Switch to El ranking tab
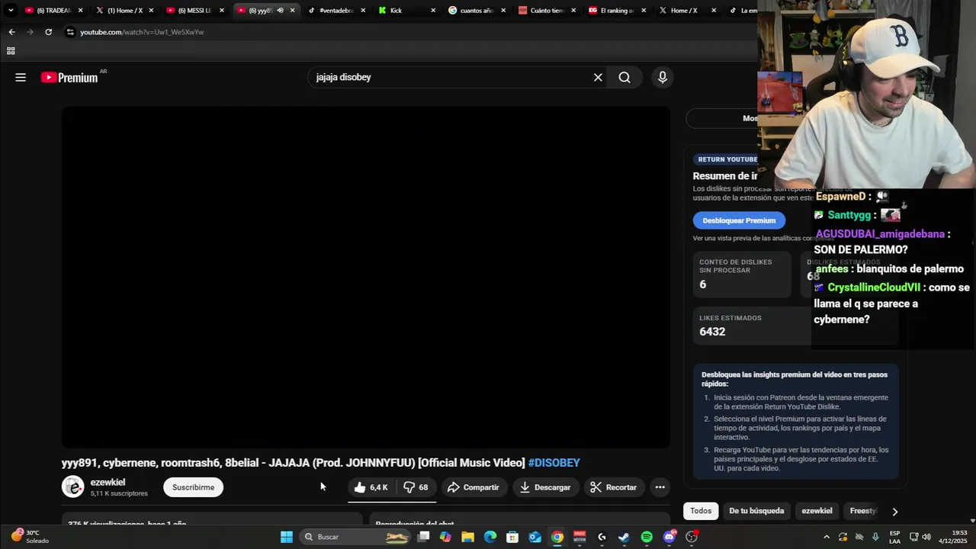 tap(616, 11)
